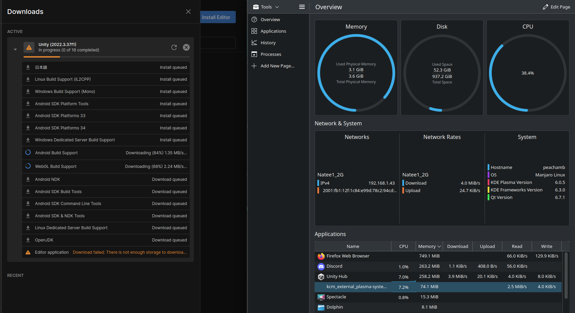This screenshot has width=575, height=313.
Task: Click Add New Page plus icon
Action: (x=254, y=66)
